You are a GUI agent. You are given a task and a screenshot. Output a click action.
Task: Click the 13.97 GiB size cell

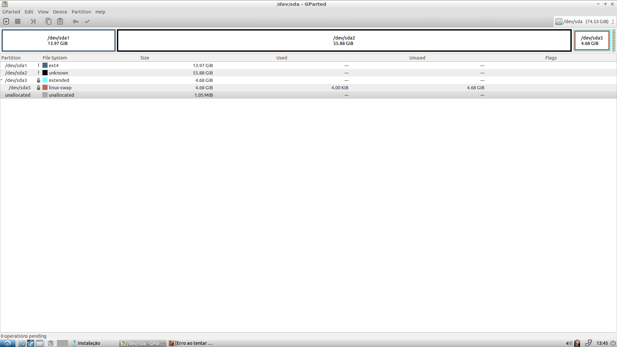point(203,66)
